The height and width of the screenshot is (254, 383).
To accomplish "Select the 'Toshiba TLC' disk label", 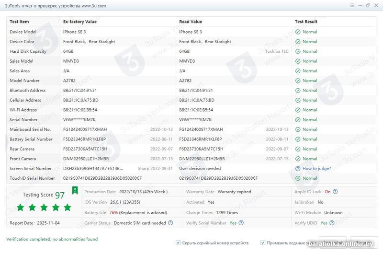I will pyautogui.click(x=277, y=51).
